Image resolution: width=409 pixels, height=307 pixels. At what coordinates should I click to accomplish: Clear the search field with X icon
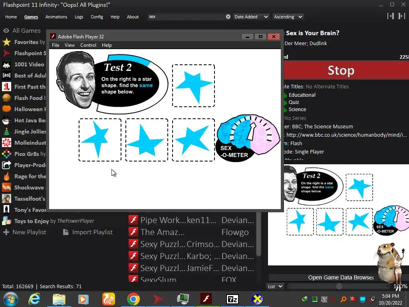tap(228, 17)
